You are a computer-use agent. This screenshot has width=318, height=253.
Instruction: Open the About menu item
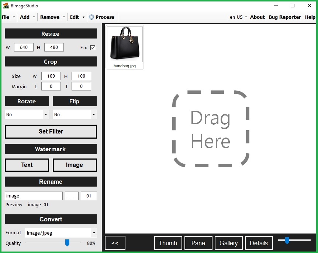pos(257,17)
